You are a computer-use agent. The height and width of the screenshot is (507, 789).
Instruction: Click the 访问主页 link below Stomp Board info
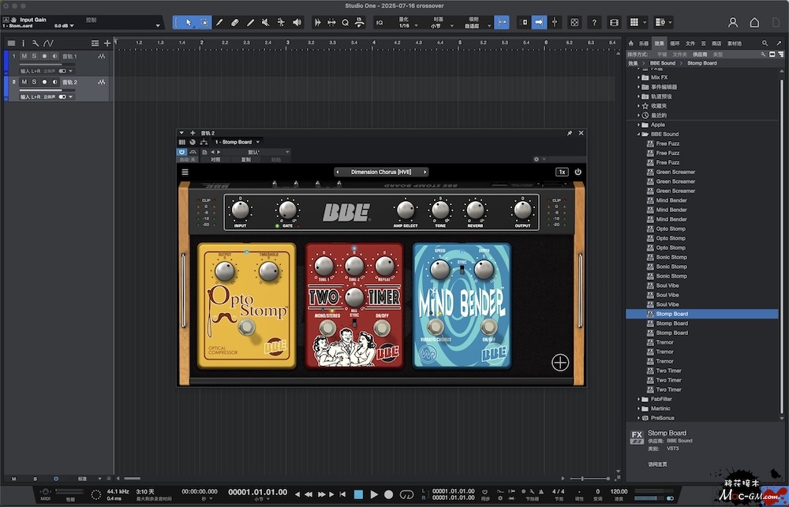(x=658, y=464)
